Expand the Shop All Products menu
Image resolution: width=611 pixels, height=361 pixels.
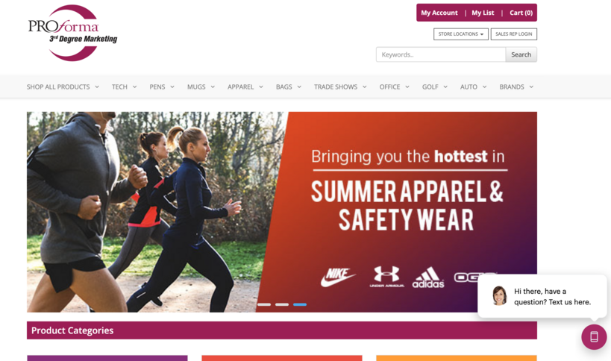coord(63,87)
